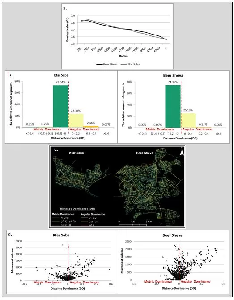Click the >0.4 entry in map legend

91,225
